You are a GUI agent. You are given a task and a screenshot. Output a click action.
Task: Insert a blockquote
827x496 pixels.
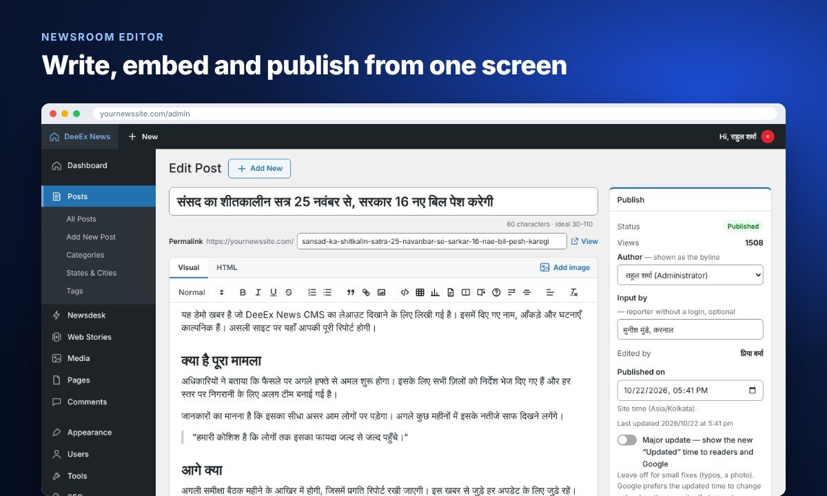tap(351, 293)
